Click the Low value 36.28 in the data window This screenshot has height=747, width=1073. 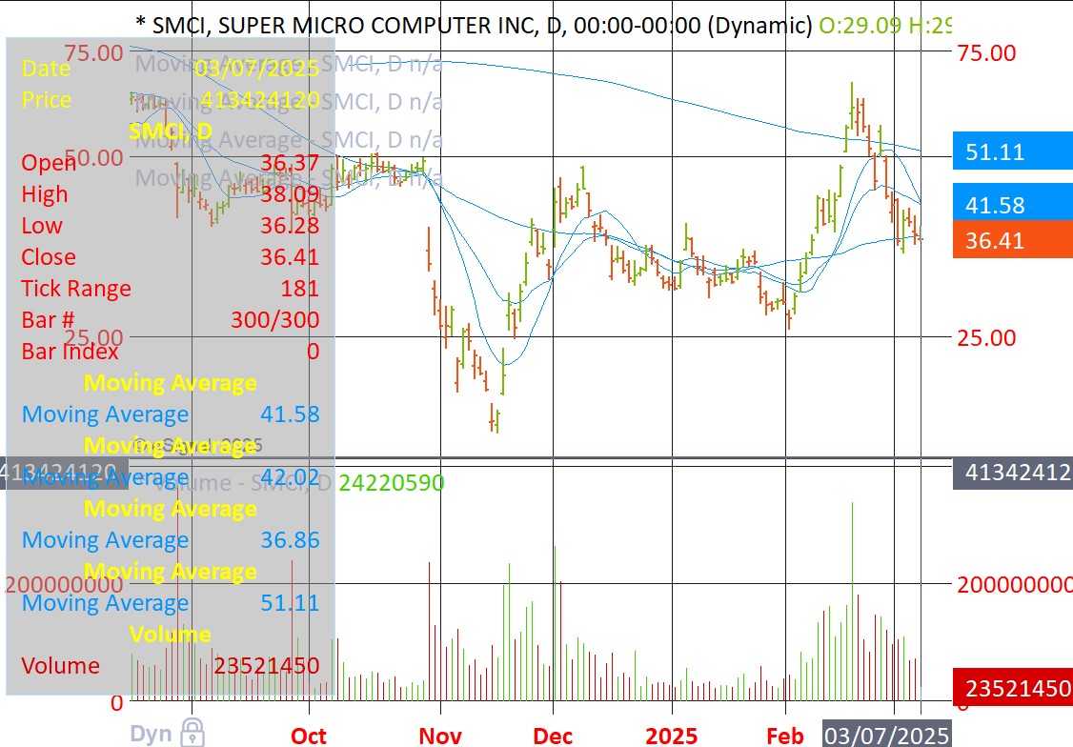point(290,226)
